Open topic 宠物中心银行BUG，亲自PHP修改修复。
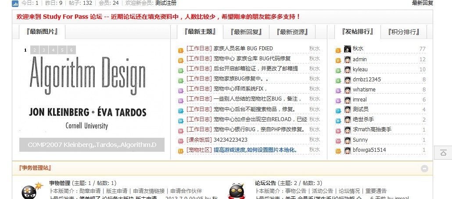452x199 pixels. pos(259,129)
